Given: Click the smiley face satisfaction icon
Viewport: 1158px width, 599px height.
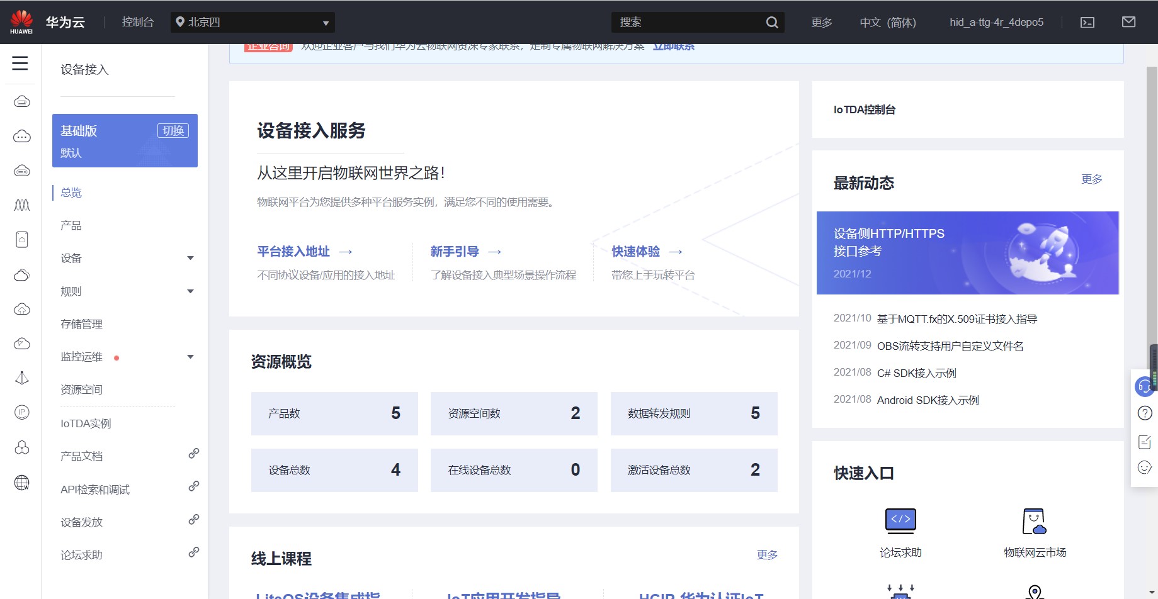Looking at the screenshot, I should pos(1145,467).
